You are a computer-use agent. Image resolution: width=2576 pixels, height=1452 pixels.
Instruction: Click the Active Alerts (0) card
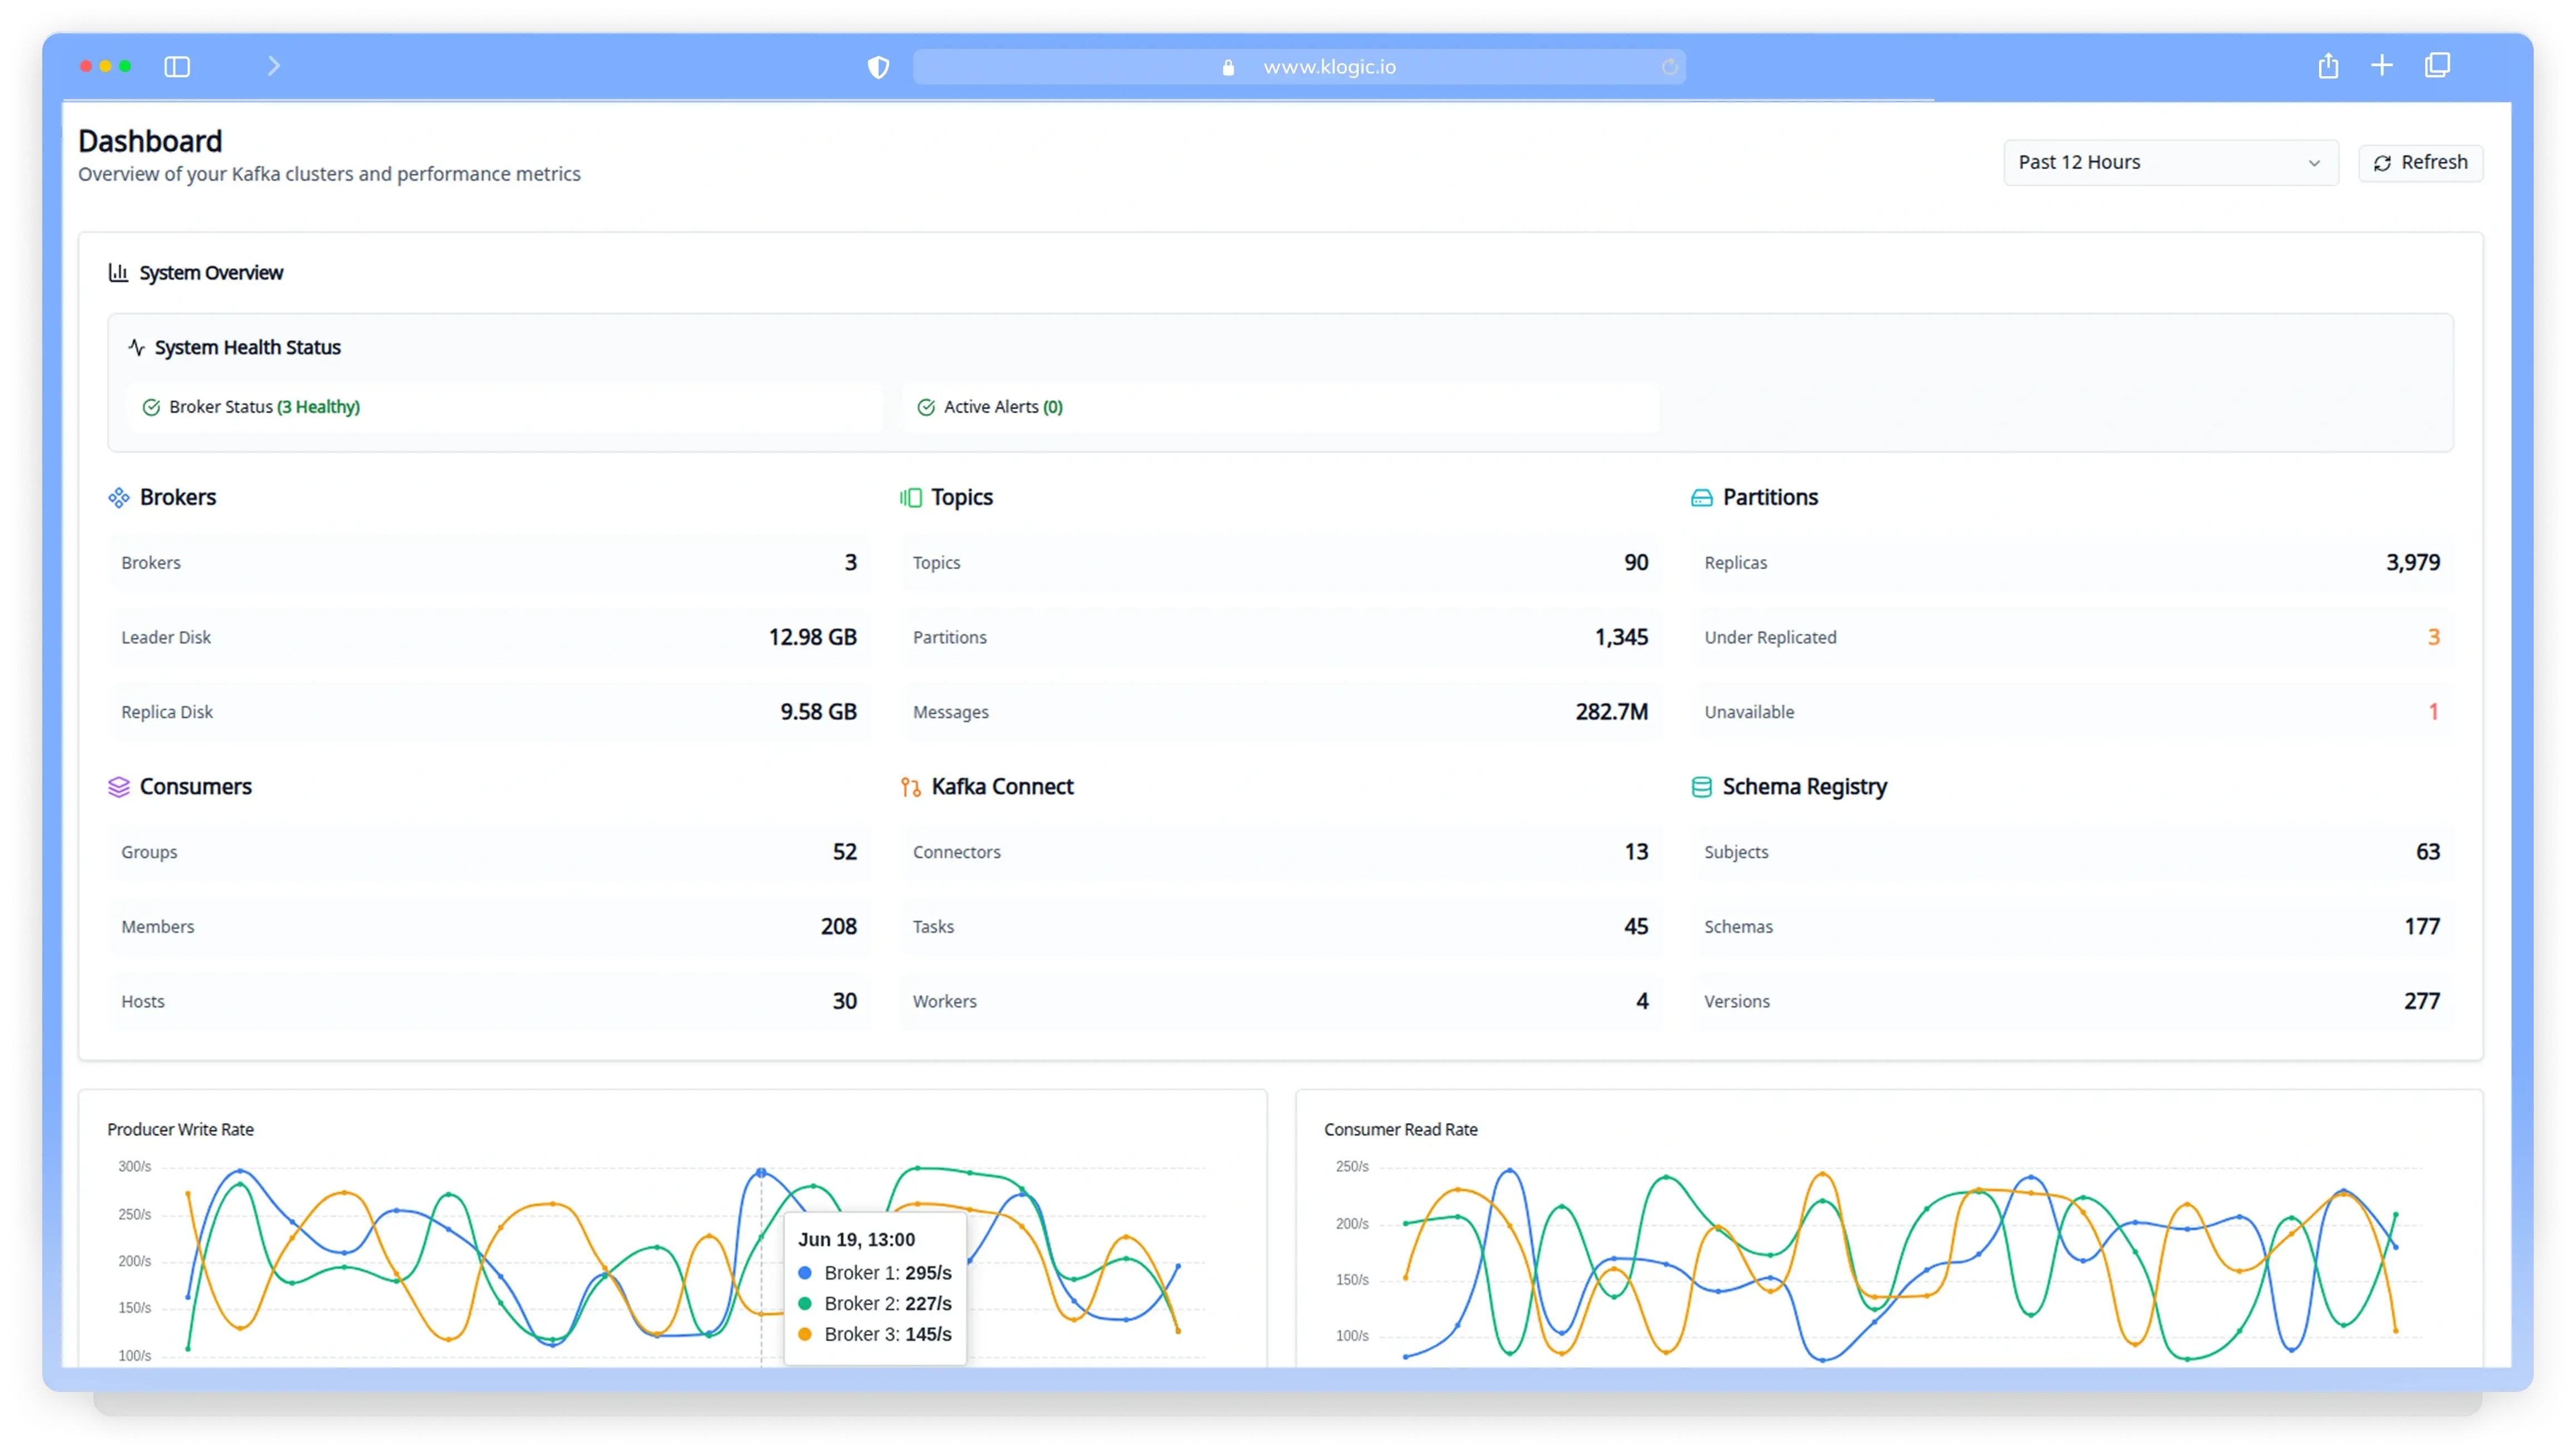(x=1280, y=407)
